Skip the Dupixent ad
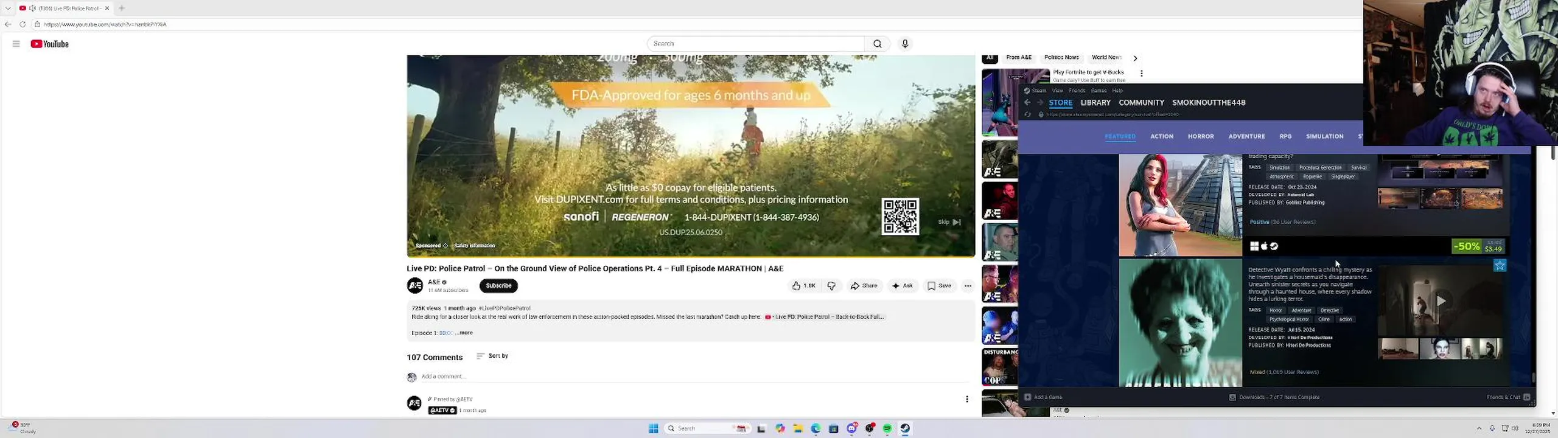Image resolution: width=1558 pixels, height=438 pixels. pyautogui.click(x=949, y=222)
